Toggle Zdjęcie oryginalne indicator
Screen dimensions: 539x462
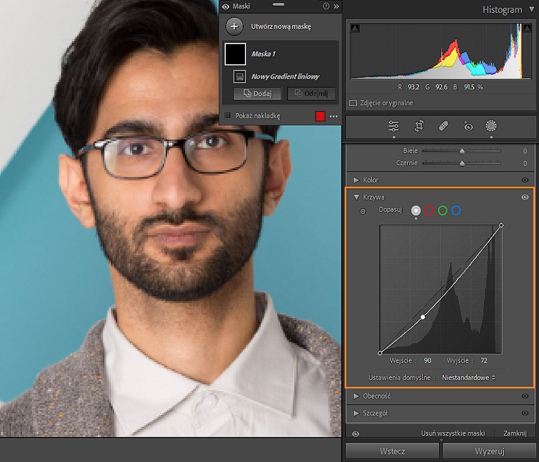tap(353, 103)
